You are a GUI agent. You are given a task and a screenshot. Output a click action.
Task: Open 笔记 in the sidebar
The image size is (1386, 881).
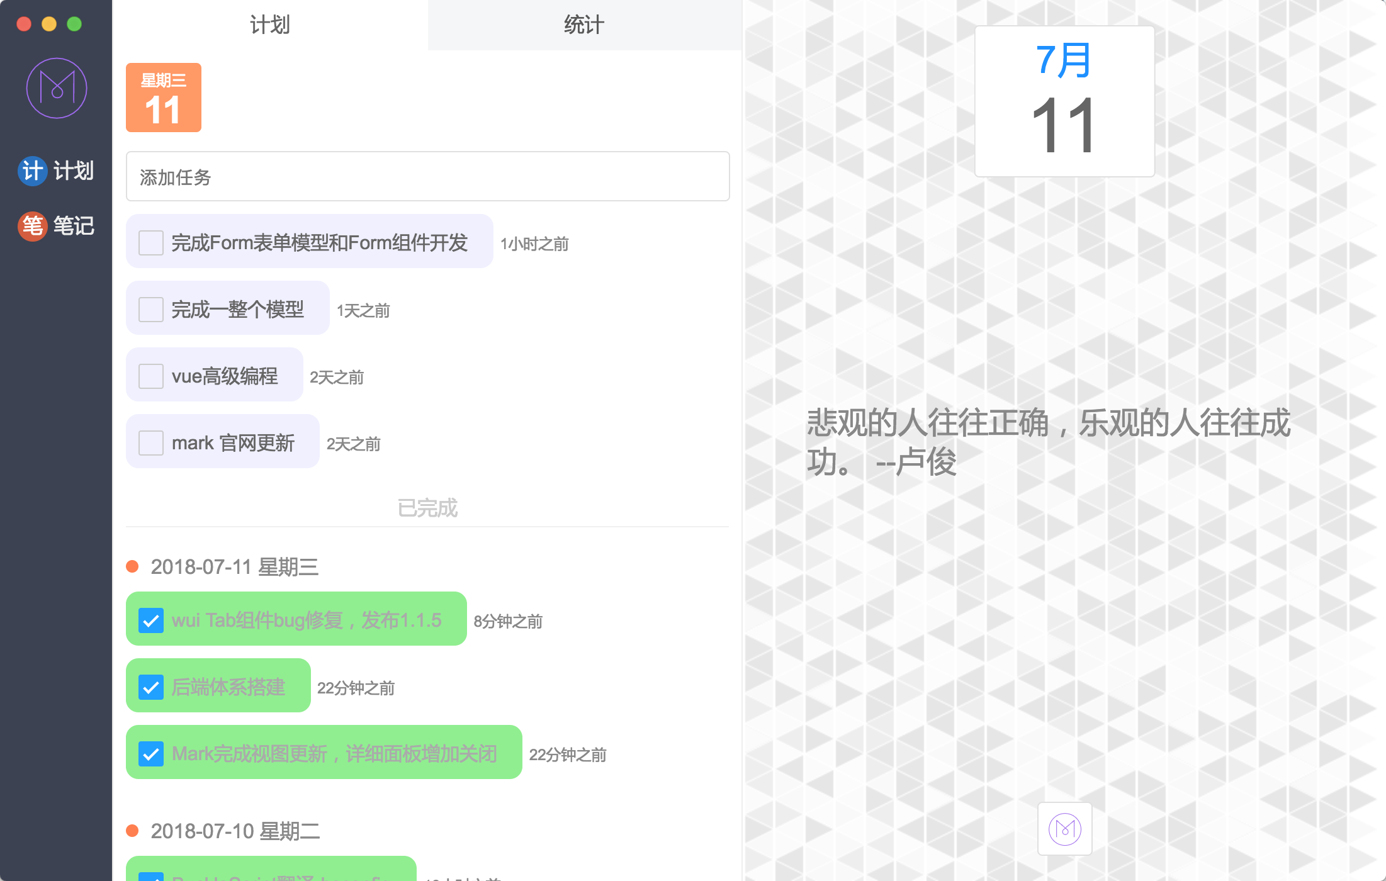click(x=73, y=226)
